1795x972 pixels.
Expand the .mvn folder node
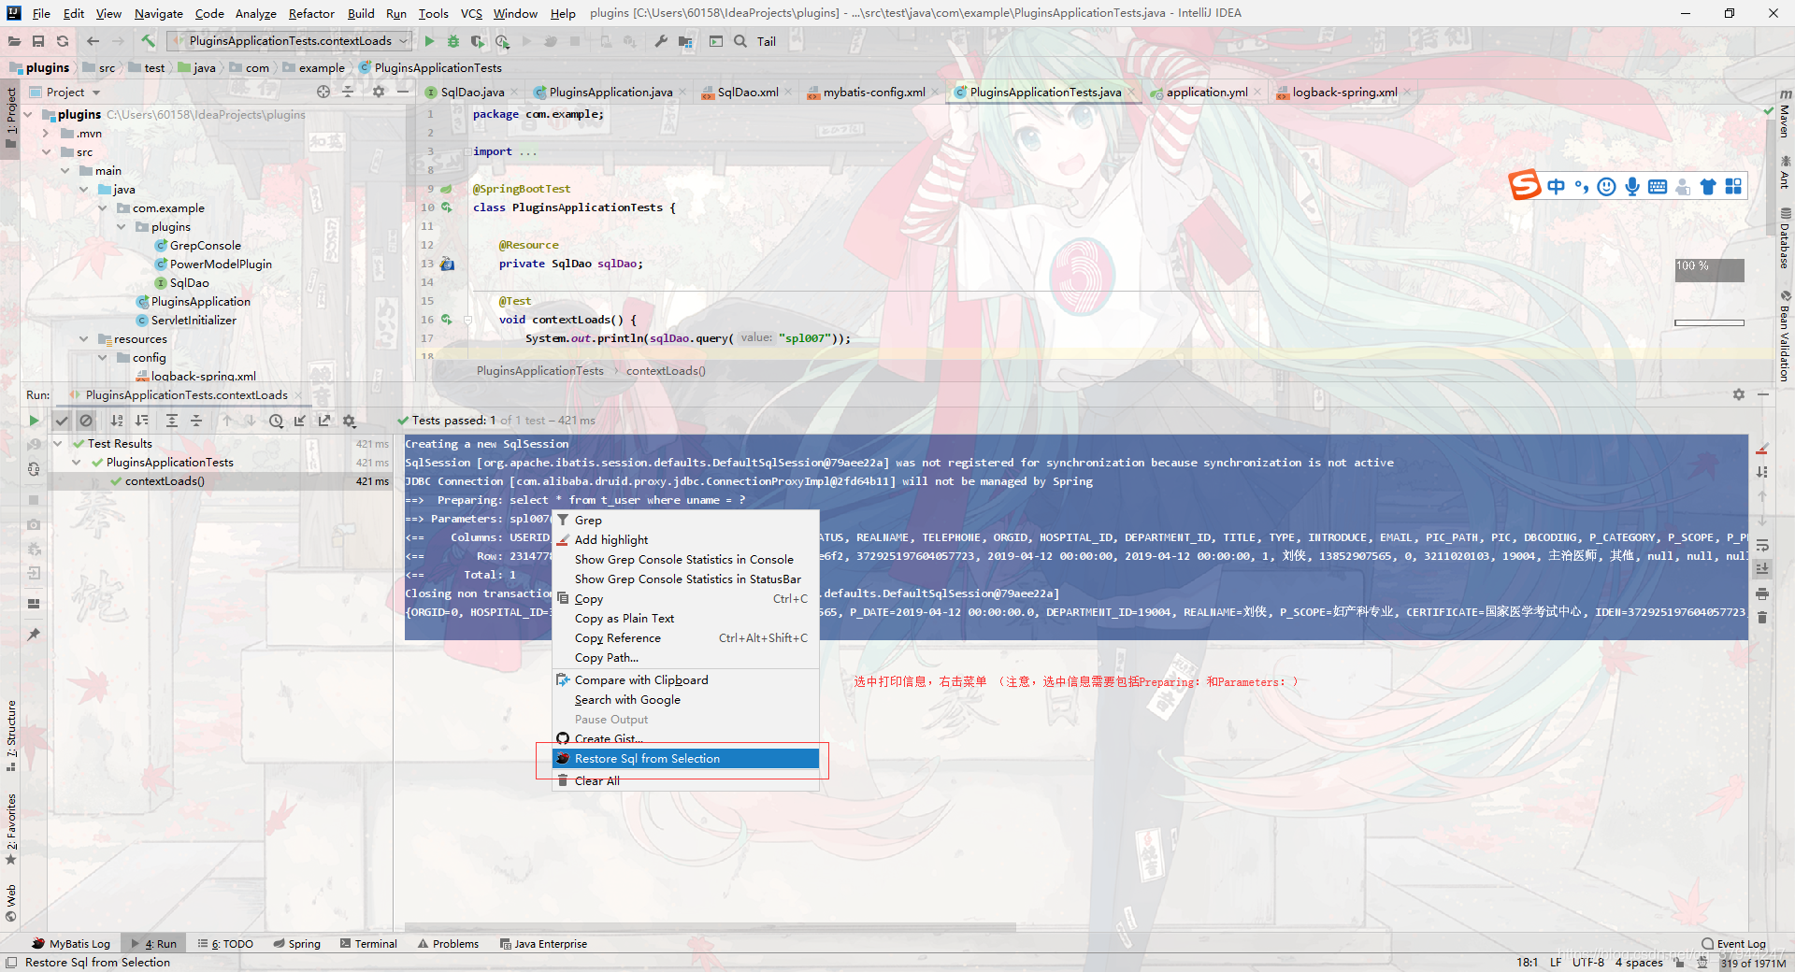tap(46, 133)
